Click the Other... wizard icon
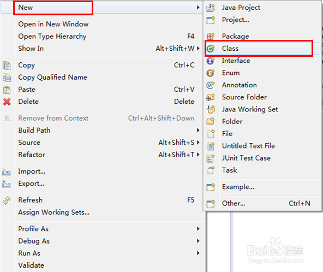 tap(211, 204)
